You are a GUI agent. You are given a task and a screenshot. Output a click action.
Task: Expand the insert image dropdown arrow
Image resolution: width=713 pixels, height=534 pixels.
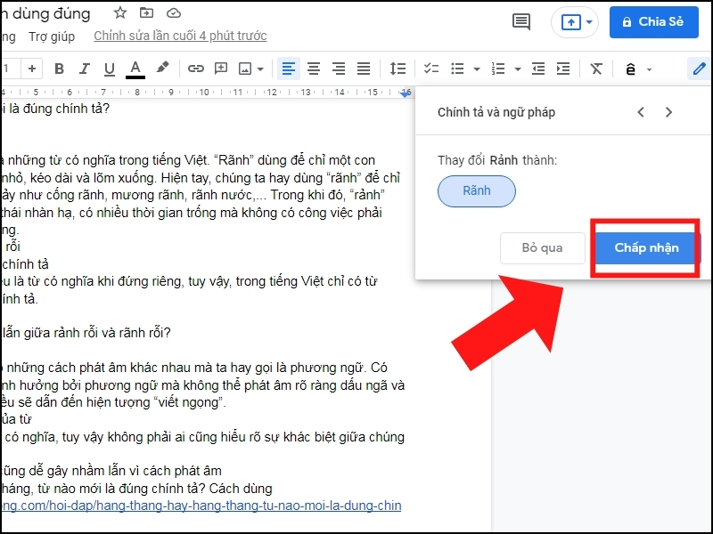[260, 69]
